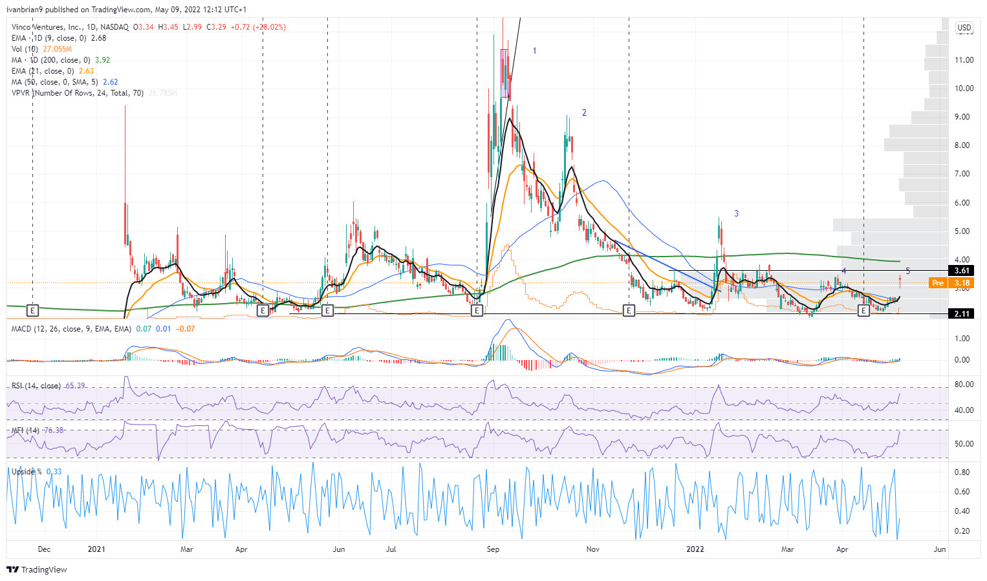The height and width of the screenshot is (581, 987).
Task: Click the earnings "E" icon near November 2021
Action: pyautogui.click(x=628, y=311)
